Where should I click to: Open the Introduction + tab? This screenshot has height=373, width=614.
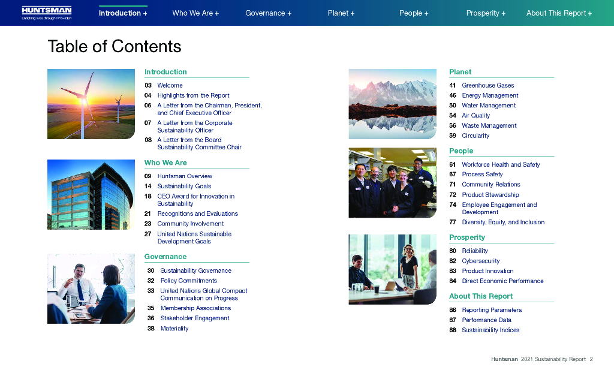123,13
